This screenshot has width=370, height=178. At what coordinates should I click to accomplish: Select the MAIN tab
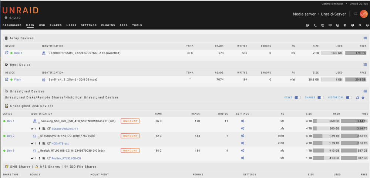[x=30, y=25]
